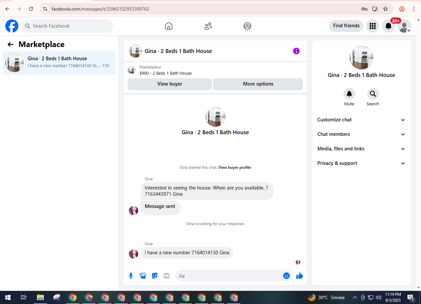The height and width of the screenshot is (304, 421).
Task: Open the Windows notification center
Action: (x=411, y=298)
